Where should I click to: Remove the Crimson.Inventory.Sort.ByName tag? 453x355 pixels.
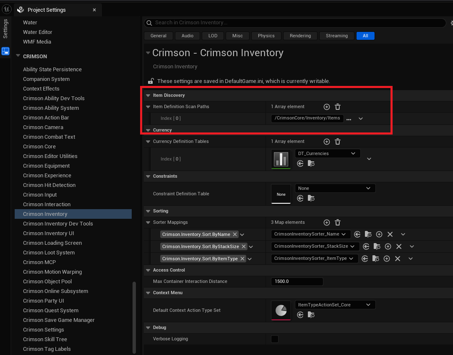click(235, 234)
